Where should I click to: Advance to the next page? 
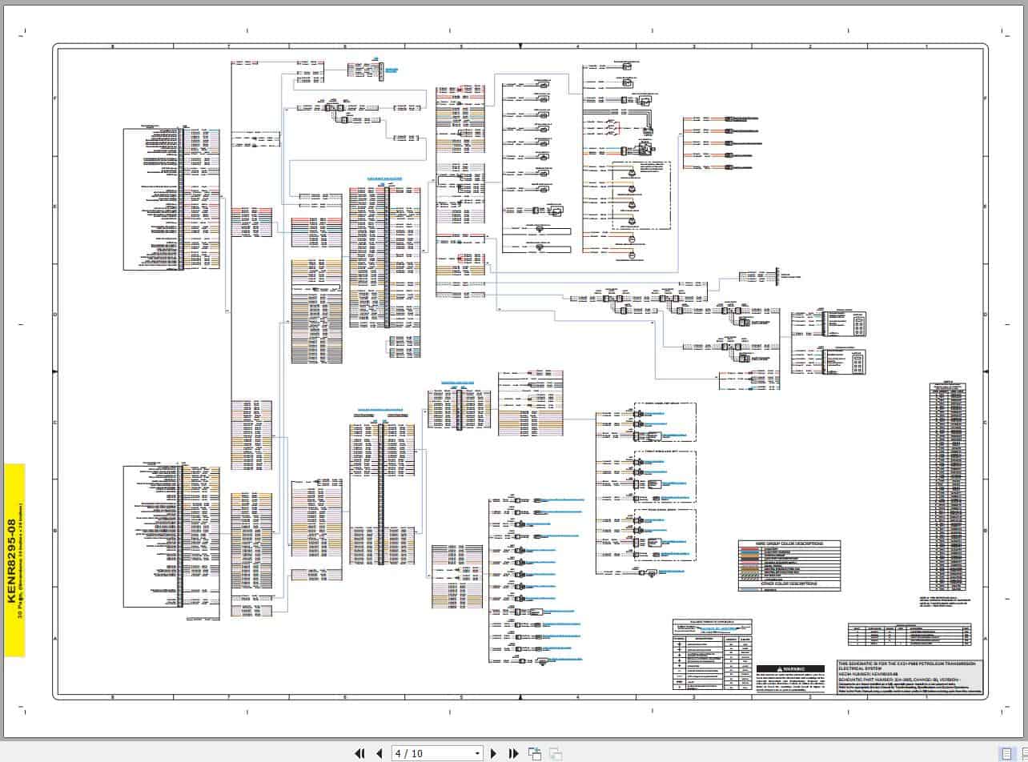[494, 753]
